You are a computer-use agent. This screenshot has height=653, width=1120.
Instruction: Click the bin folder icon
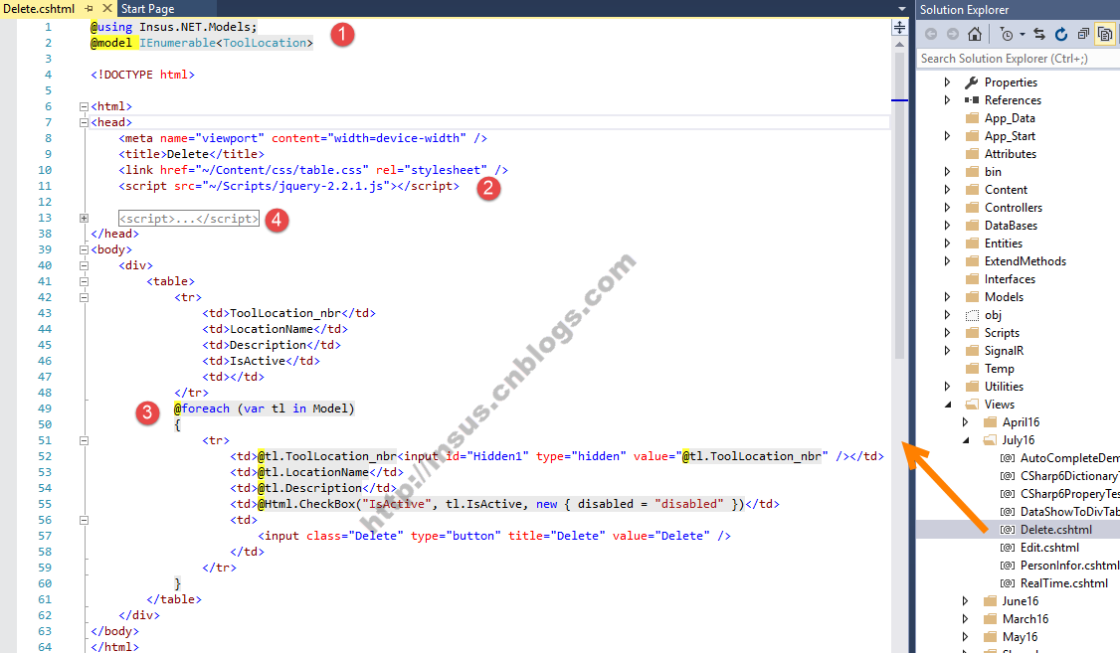tap(972, 171)
